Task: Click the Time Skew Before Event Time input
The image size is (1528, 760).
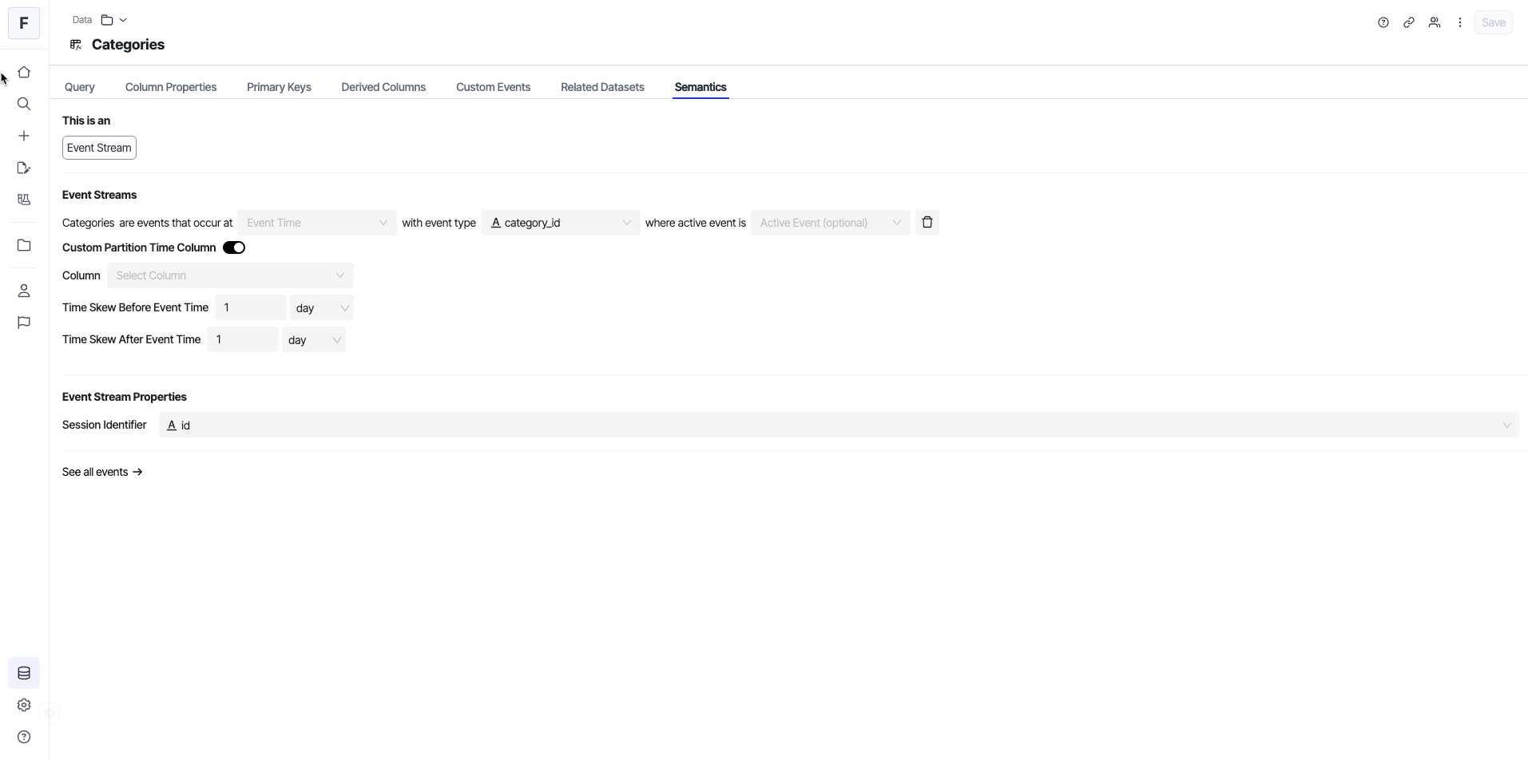Action: point(251,308)
